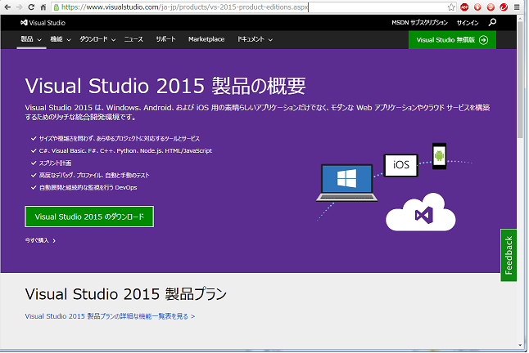Viewport: 529px width, 353px height.
Task: Open MSDN サブスクリプション link
Action: point(420,23)
